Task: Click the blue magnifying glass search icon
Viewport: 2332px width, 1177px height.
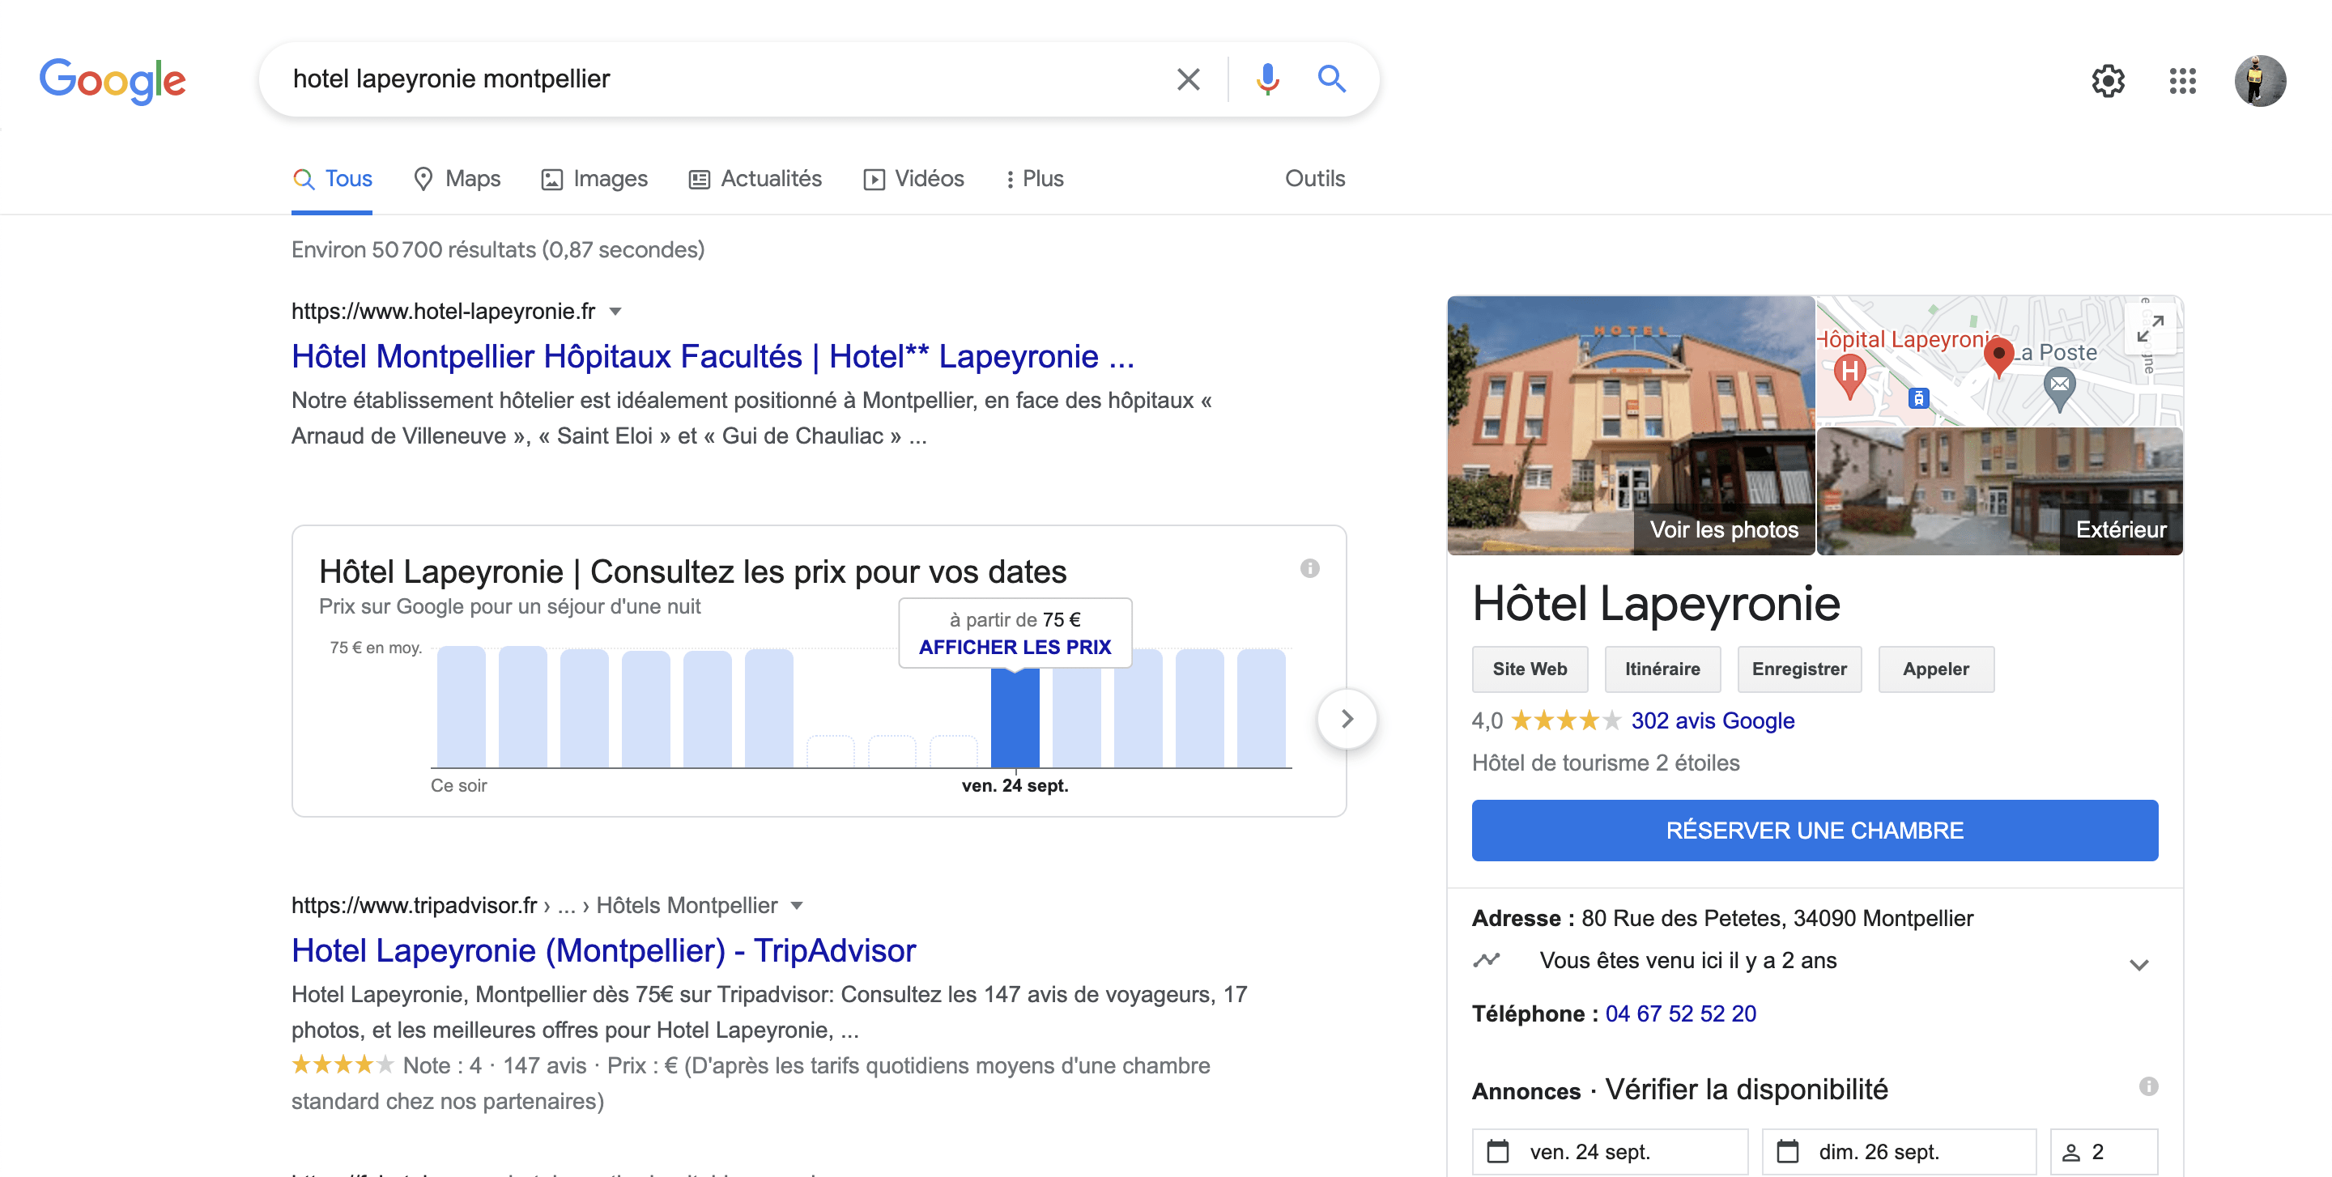Action: (x=1330, y=79)
